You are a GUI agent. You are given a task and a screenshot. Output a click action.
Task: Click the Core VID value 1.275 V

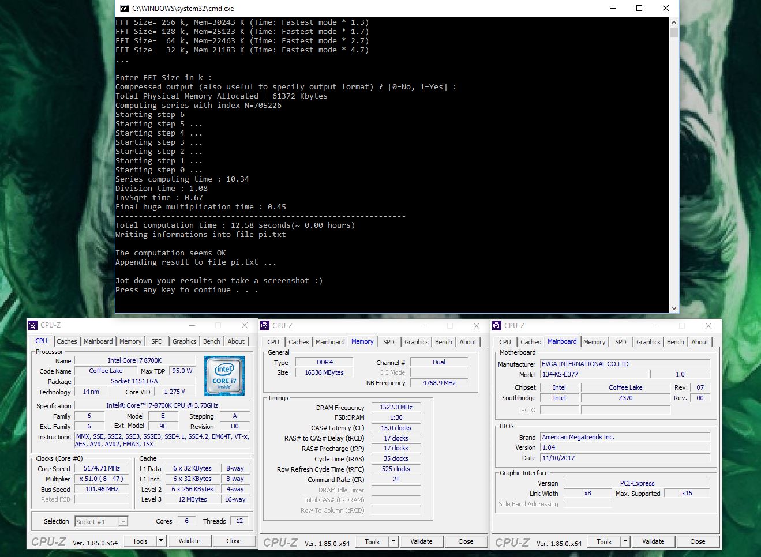[x=175, y=392]
